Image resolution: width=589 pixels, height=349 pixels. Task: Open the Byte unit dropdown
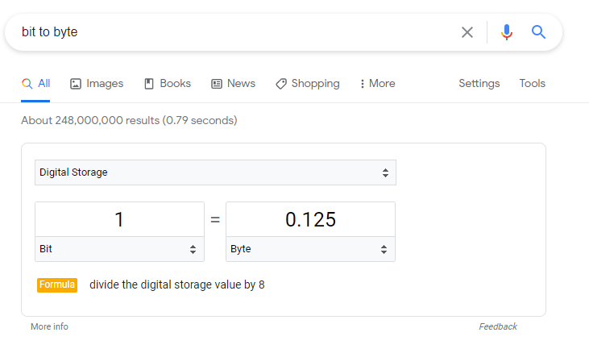(310, 249)
